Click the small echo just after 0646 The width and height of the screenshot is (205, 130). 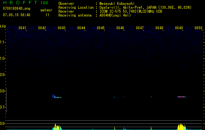[x=124, y=97]
